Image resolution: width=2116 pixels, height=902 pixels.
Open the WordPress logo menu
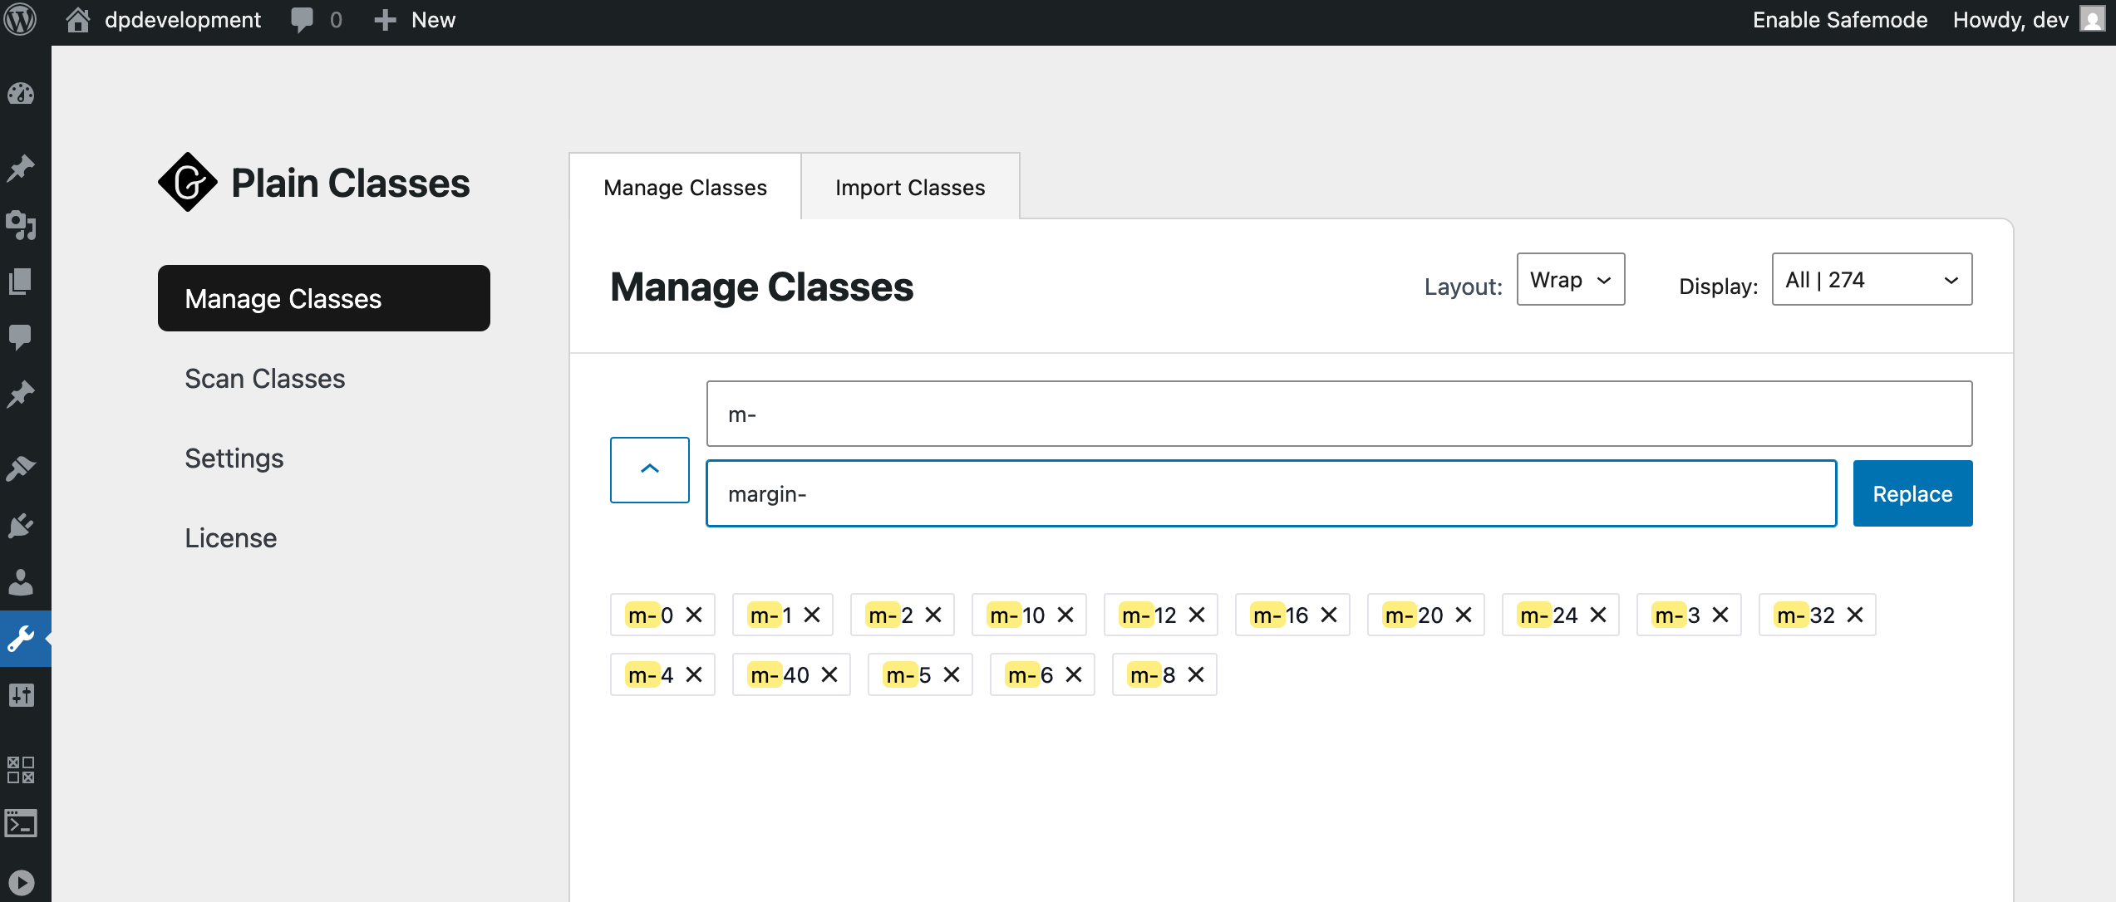(21, 20)
